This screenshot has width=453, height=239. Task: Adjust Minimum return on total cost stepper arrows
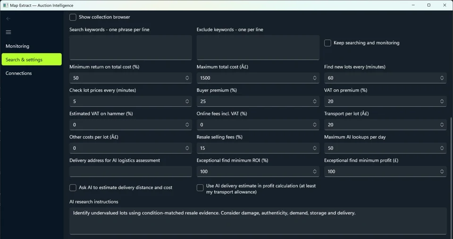187,78
